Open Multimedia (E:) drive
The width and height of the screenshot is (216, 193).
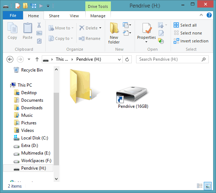[32, 153]
